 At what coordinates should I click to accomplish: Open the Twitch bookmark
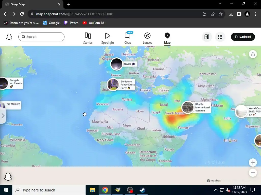tap(71, 23)
